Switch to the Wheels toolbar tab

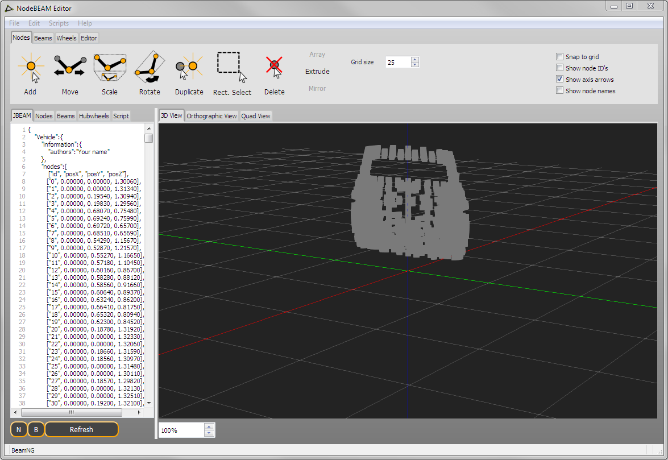(67, 38)
